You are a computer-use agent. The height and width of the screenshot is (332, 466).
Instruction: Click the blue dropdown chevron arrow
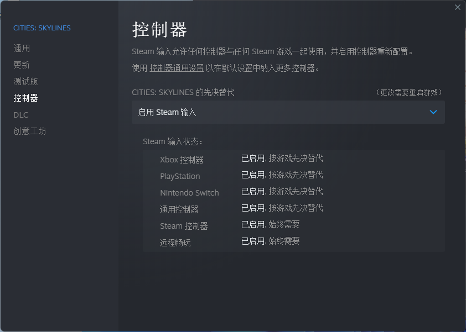click(433, 112)
